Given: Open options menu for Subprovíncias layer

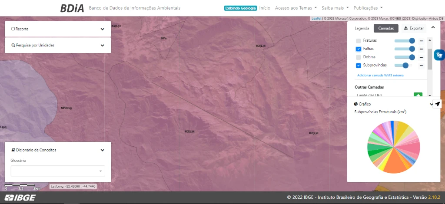Looking at the screenshot, I should coord(422,66).
